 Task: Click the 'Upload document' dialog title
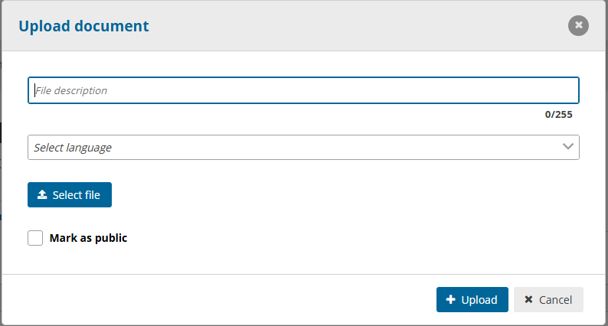click(x=83, y=26)
